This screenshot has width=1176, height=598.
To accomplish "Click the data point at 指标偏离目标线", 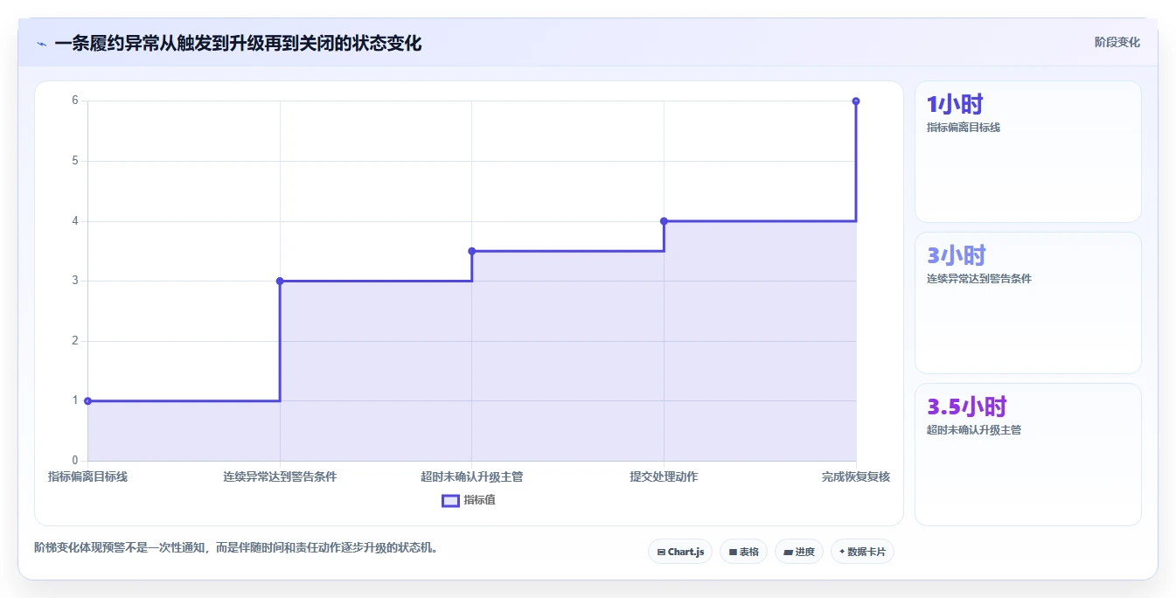I will (87, 401).
